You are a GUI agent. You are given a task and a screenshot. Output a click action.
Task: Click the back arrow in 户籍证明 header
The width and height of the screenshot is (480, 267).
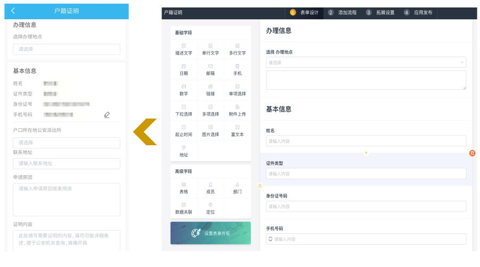coord(13,11)
